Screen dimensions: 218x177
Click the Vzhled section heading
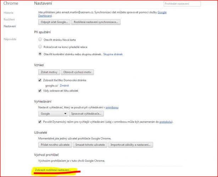pos(39,65)
